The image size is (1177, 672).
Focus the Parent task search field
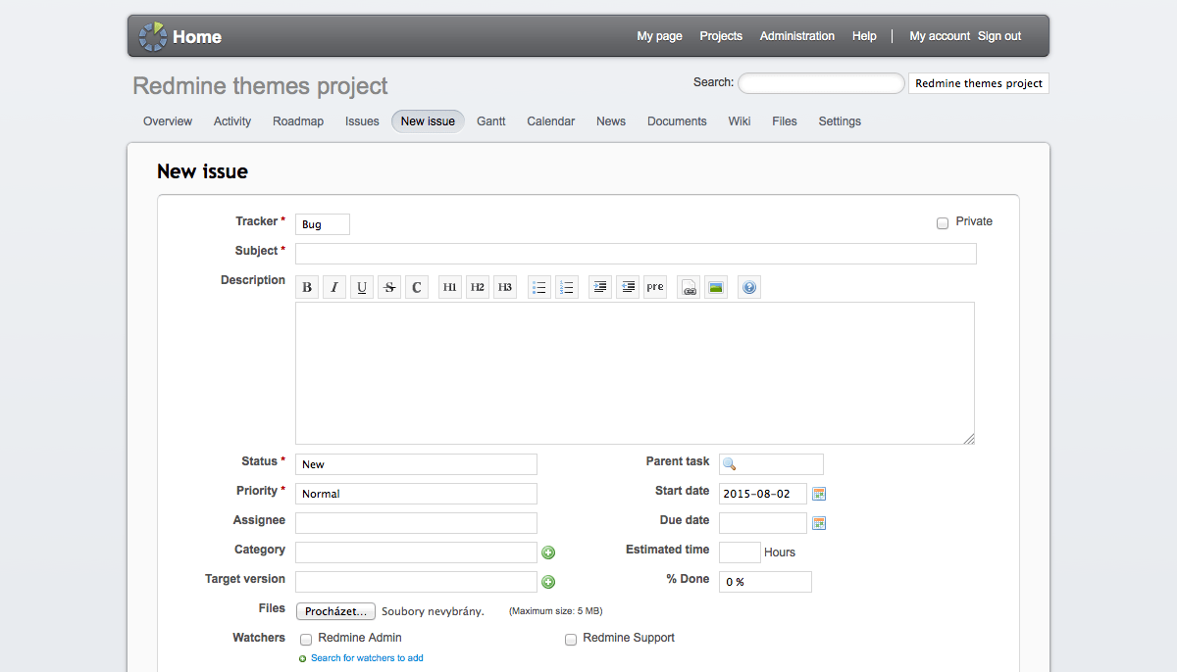coord(771,464)
